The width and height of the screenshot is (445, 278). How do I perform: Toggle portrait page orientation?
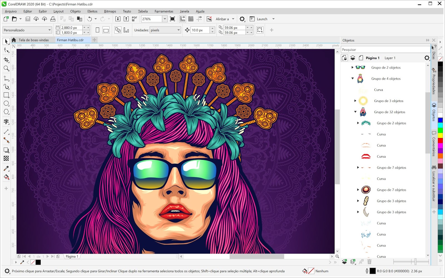(97, 30)
